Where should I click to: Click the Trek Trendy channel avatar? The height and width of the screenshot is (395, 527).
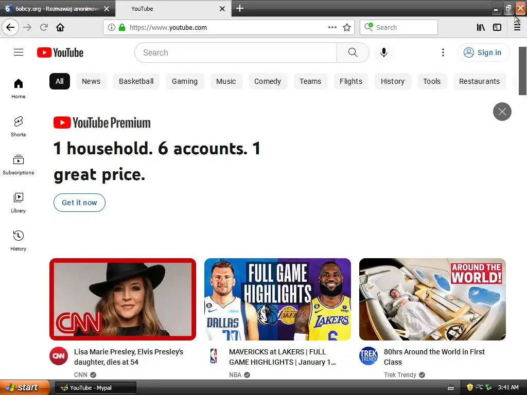[x=368, y=356]
